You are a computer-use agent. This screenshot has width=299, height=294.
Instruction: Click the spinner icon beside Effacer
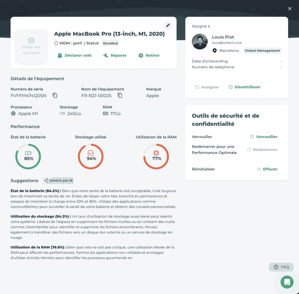pyautogui.click(x=259, y=169)
